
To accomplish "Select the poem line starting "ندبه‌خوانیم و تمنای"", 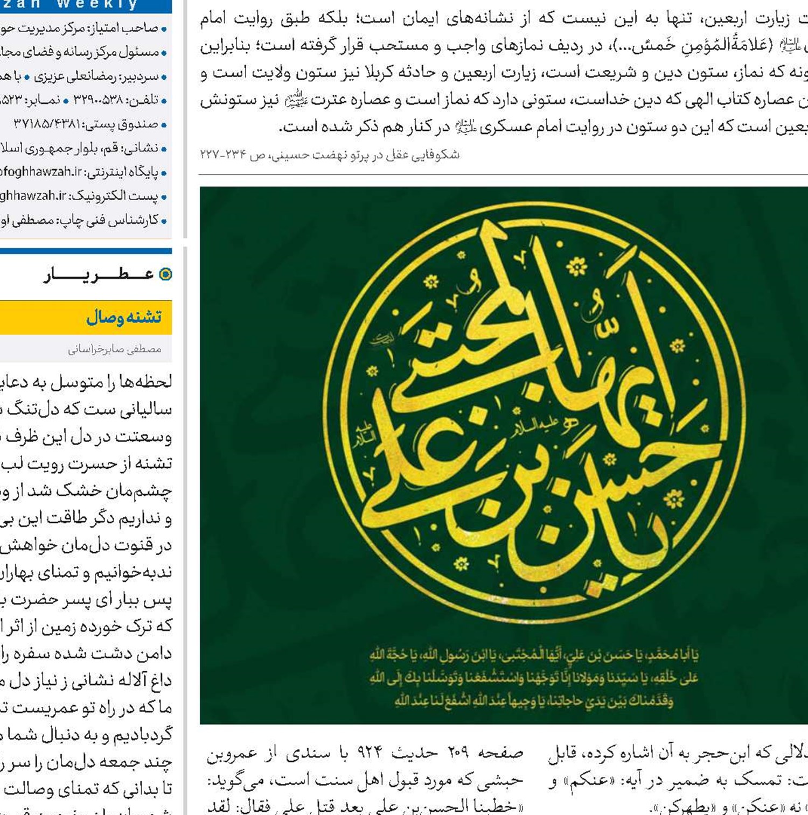I will click(x=86, y=573).
